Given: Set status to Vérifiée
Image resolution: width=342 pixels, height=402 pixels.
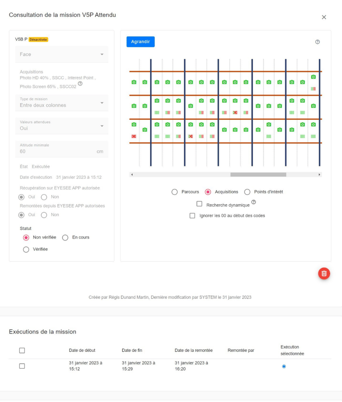Looking at the screenshot, I should (x=26, y=249).
